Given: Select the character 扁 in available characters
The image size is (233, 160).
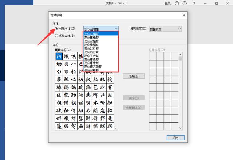Looking at the screenshot, I should 81,126.
